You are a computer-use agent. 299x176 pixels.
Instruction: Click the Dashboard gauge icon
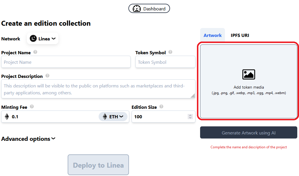point(137,9)
